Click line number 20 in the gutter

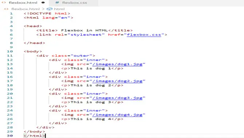[10, 94]
